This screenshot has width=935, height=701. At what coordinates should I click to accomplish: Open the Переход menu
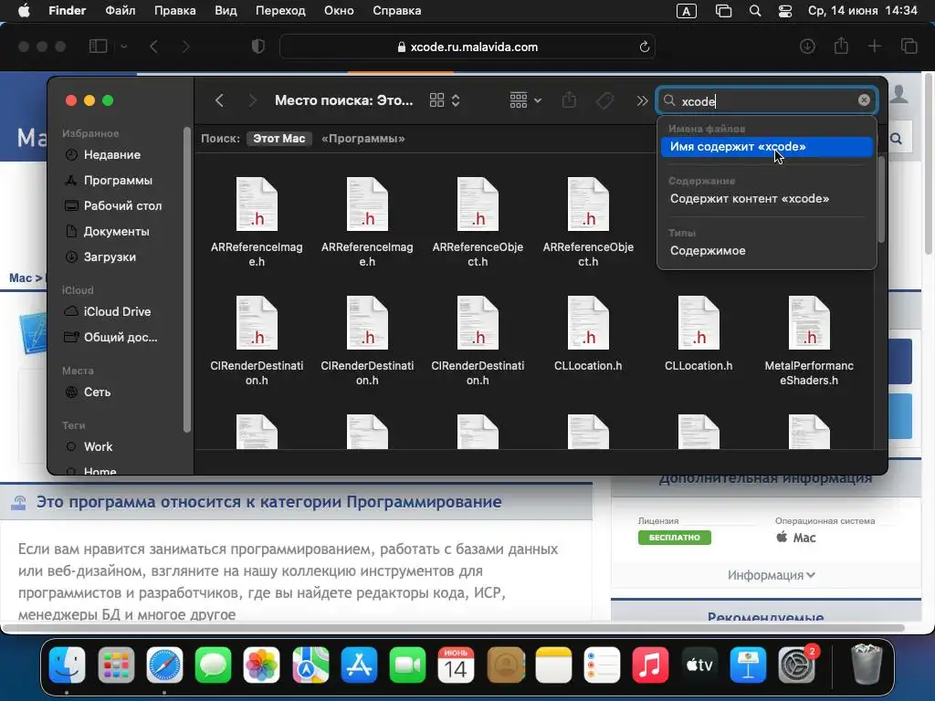tap(280, 11)
